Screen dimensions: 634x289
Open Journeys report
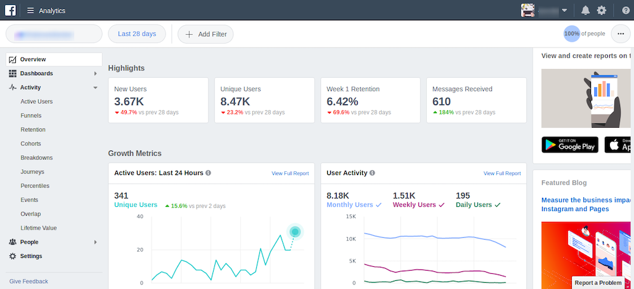(32, 172)
